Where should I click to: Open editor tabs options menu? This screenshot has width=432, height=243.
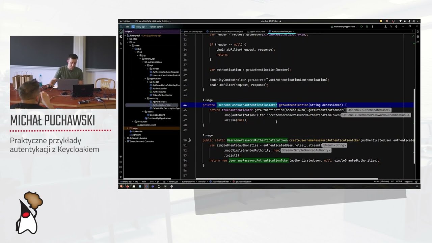point(412,31)
